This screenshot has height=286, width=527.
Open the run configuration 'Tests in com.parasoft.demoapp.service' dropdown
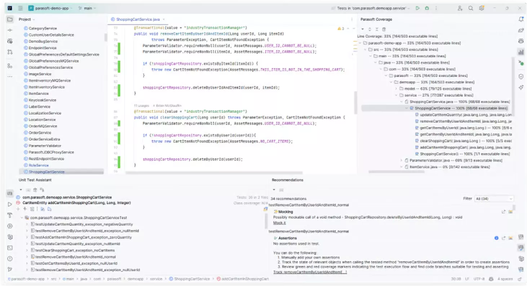(372, 8)
